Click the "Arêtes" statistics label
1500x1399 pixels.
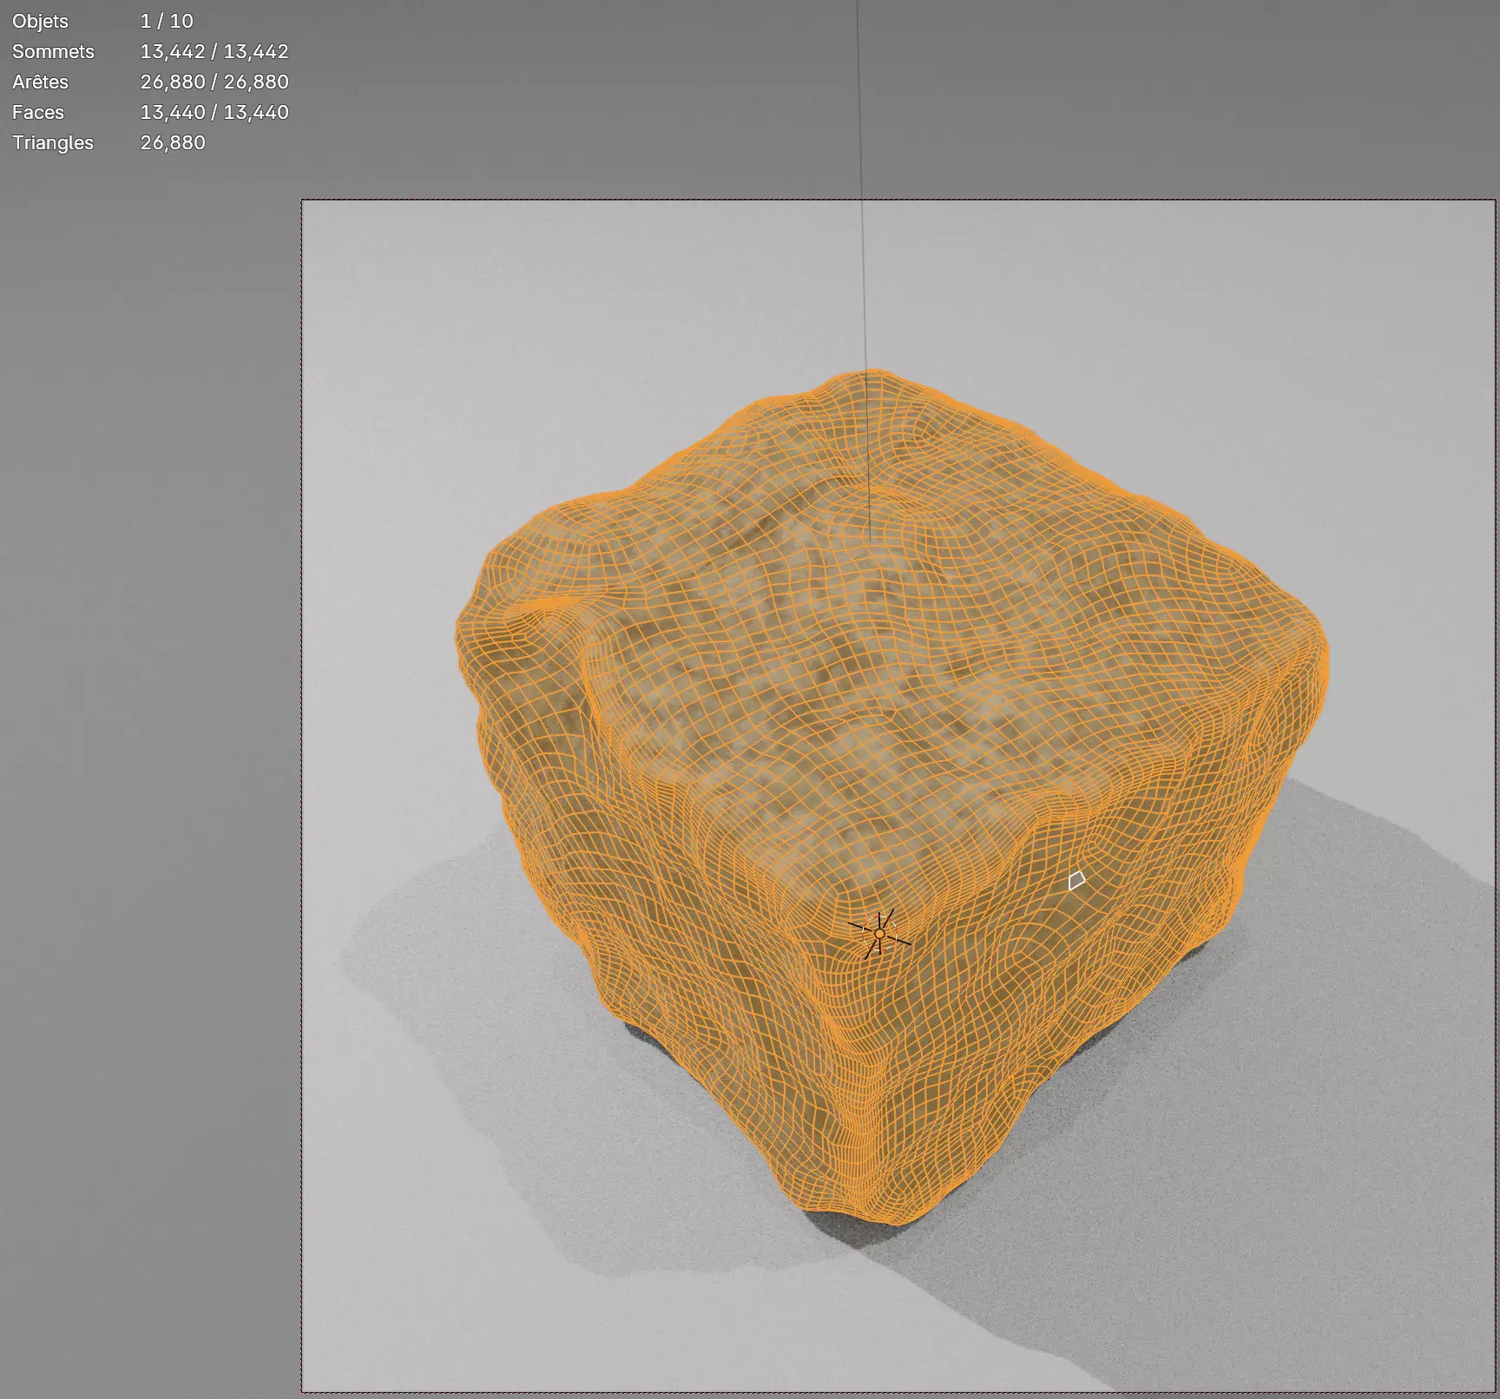click(x=40, y=82)
